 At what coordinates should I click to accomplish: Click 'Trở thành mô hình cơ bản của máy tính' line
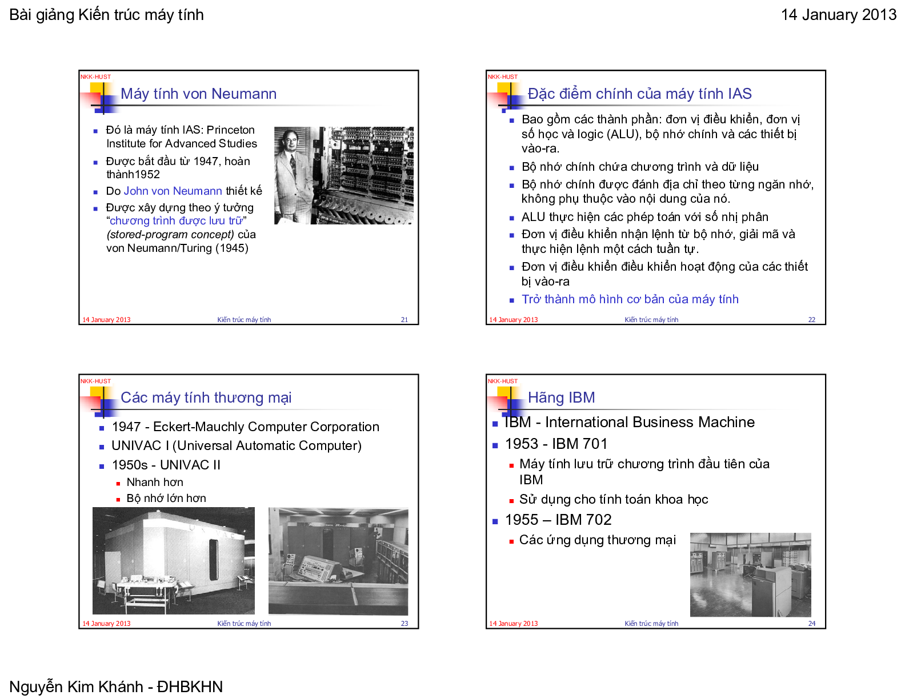pos(630,299)
